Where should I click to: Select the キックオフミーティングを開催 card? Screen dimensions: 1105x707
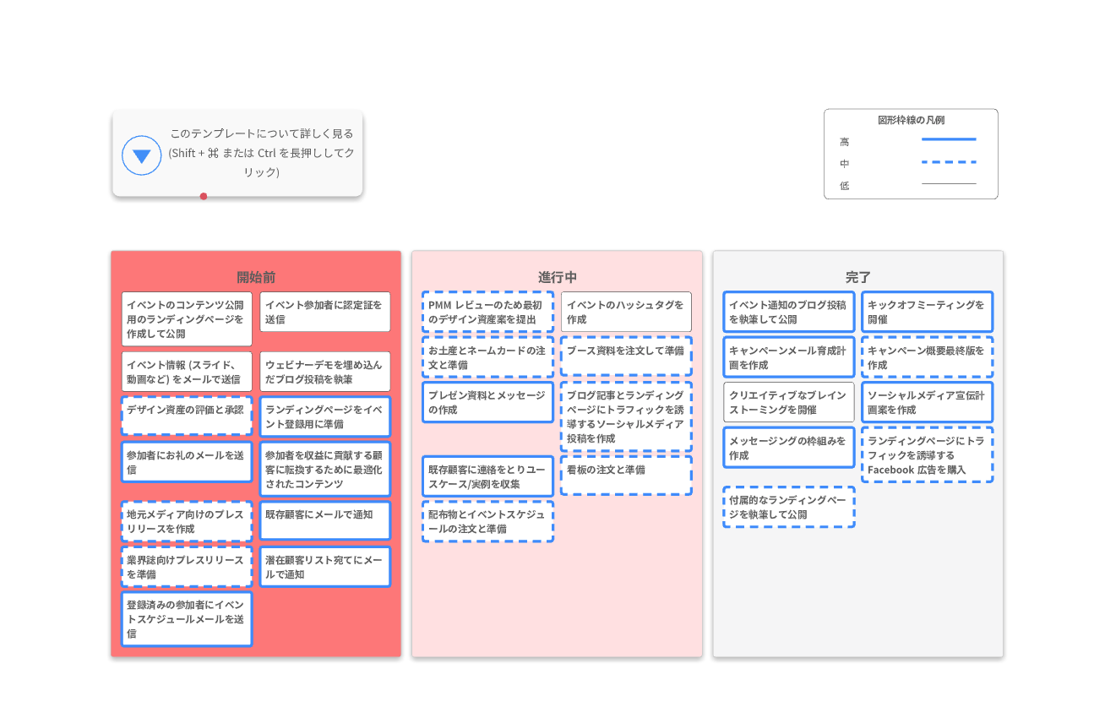(927, 312)
